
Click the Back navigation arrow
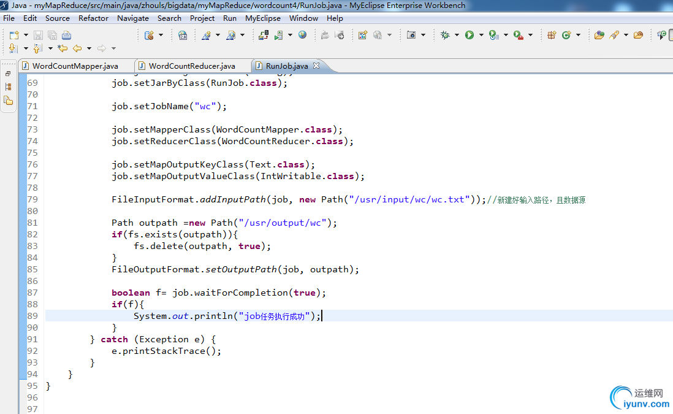77,48
